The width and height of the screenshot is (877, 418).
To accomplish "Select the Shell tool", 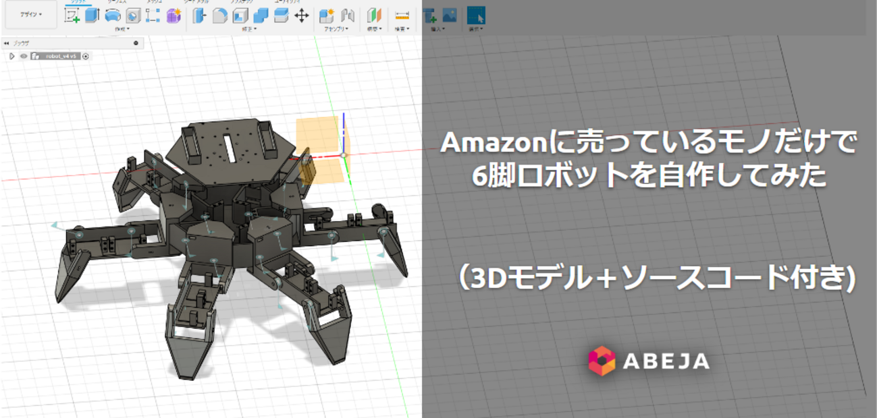I will [240, 16].
